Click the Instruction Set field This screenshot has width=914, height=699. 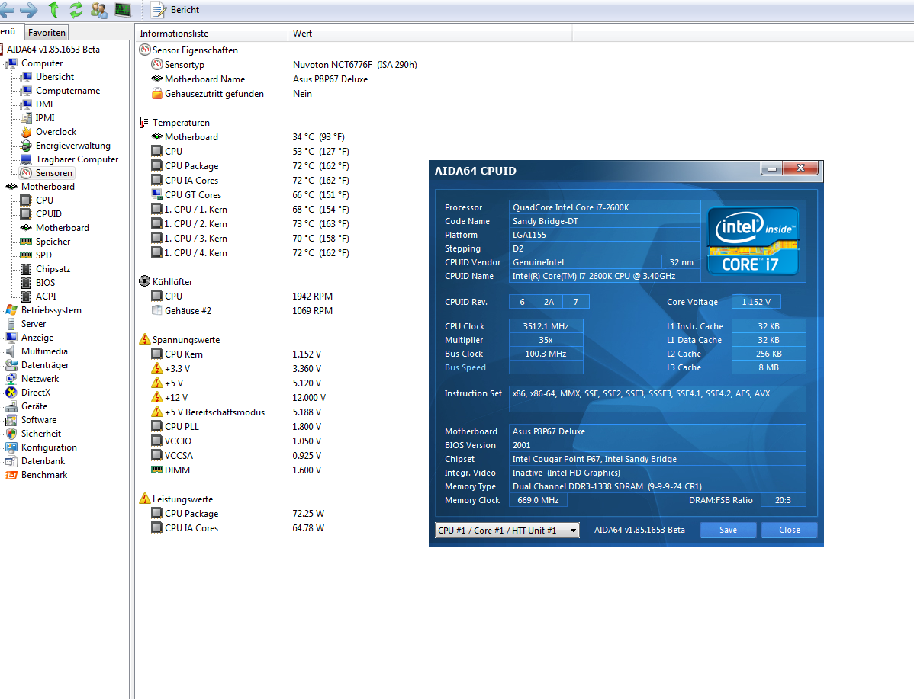(x=657, y=399)
